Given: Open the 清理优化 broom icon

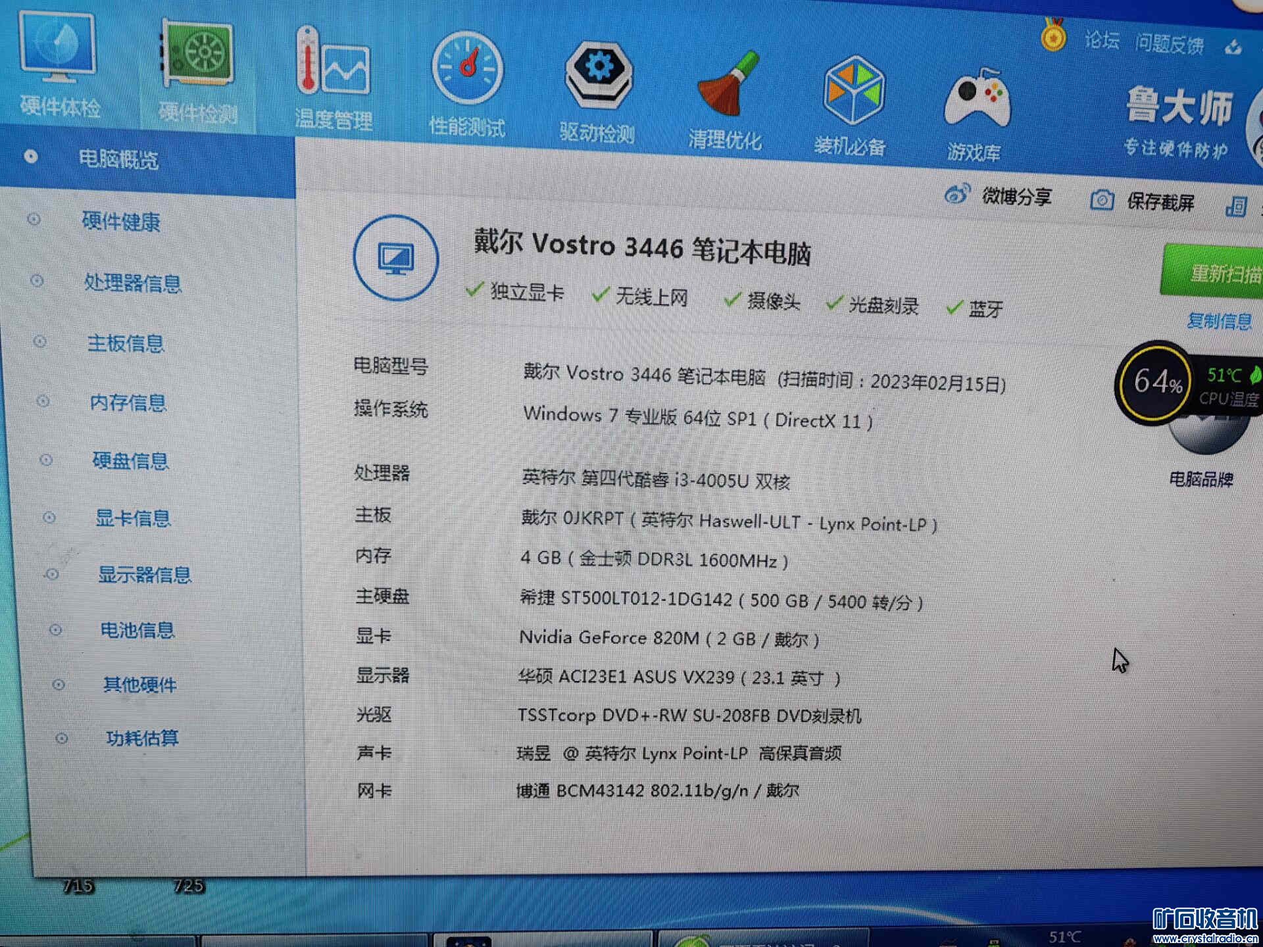Looking at the screenshot, I should coord(728,84).
